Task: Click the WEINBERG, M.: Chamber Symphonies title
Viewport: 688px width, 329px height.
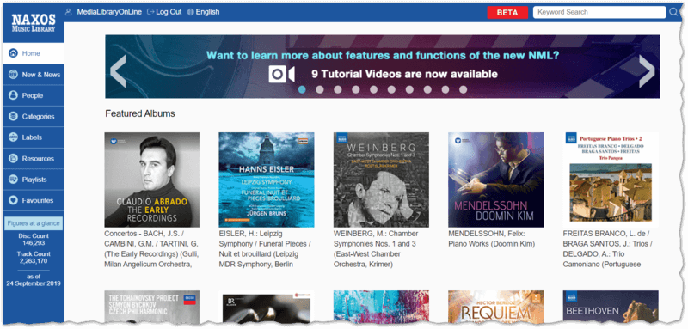Action: pyautogui.click(x=377, y=249)
